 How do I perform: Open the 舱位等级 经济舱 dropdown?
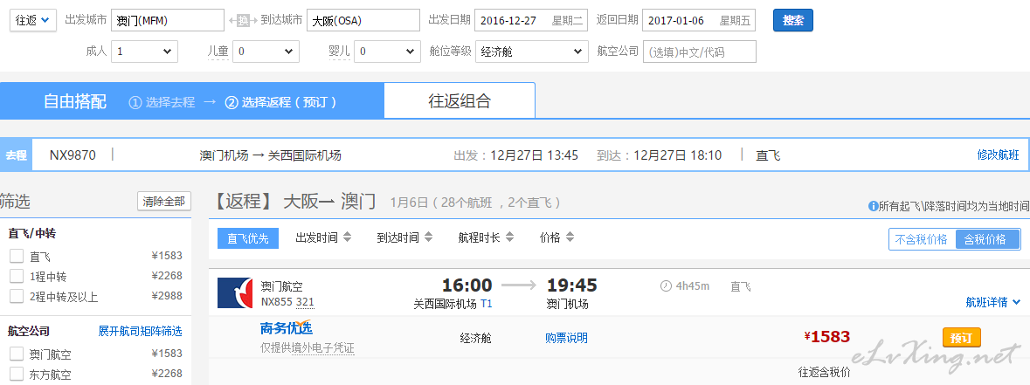pyautogui.click(x=531, y=52)
